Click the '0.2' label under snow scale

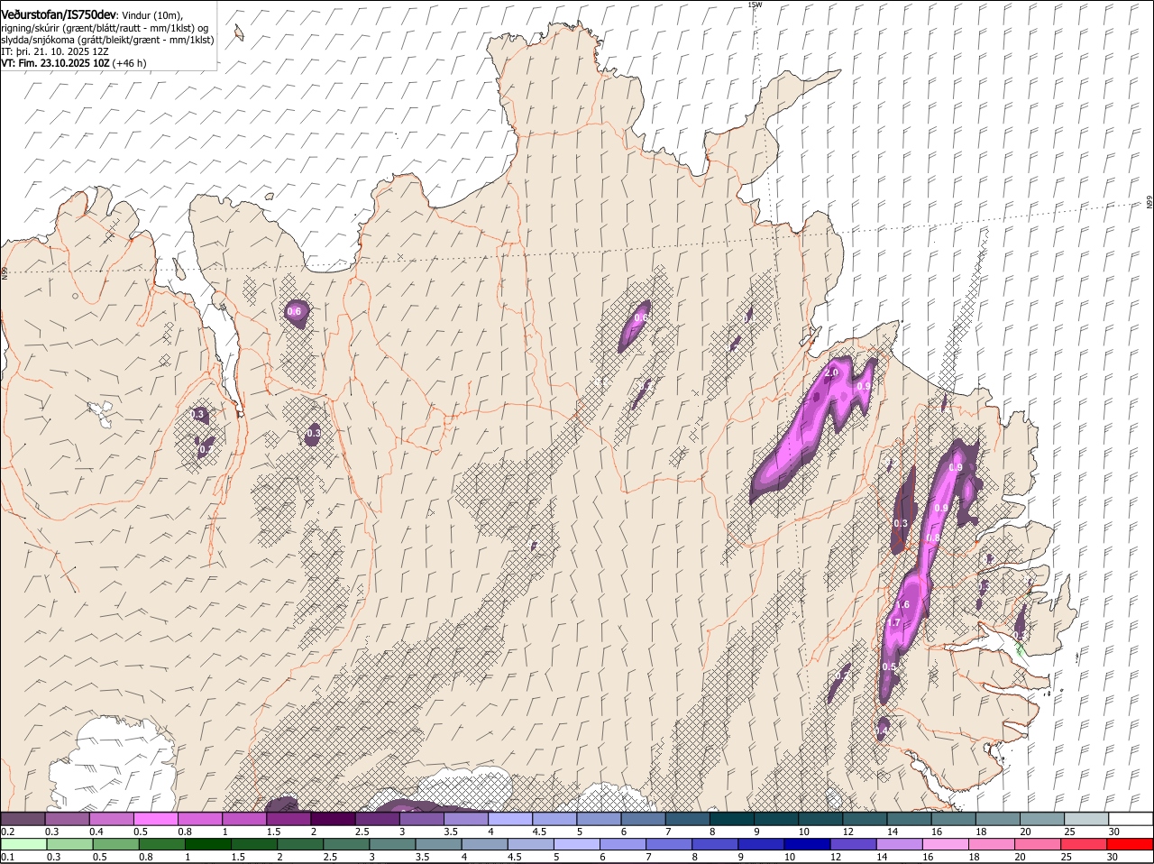[x=7, y=832]
